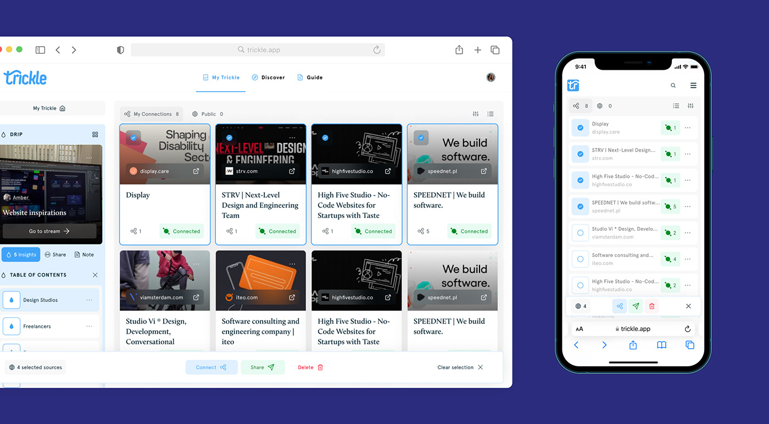
Task: Select the Software consulting row checkbox on the phone
Action: pos(581,259)
